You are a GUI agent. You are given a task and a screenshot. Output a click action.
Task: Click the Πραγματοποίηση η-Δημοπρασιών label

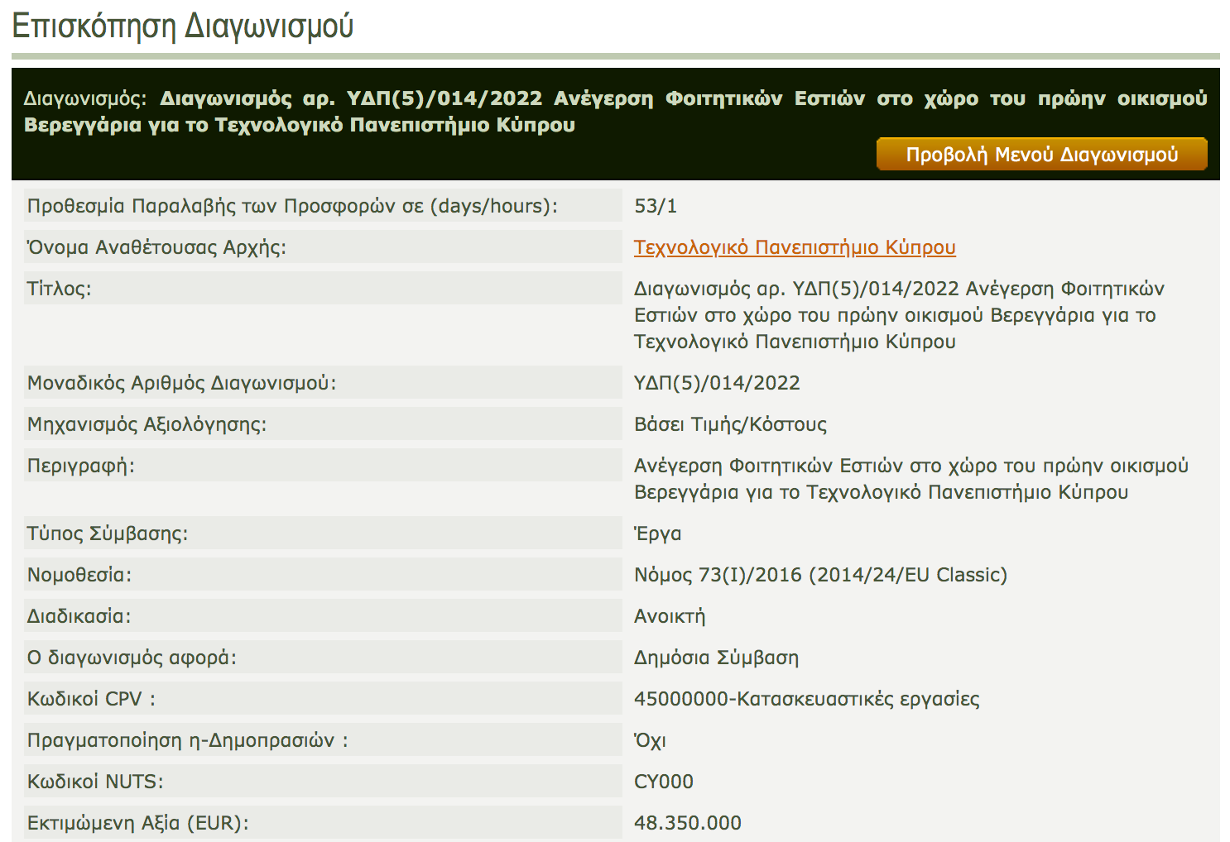coord(187,740)
